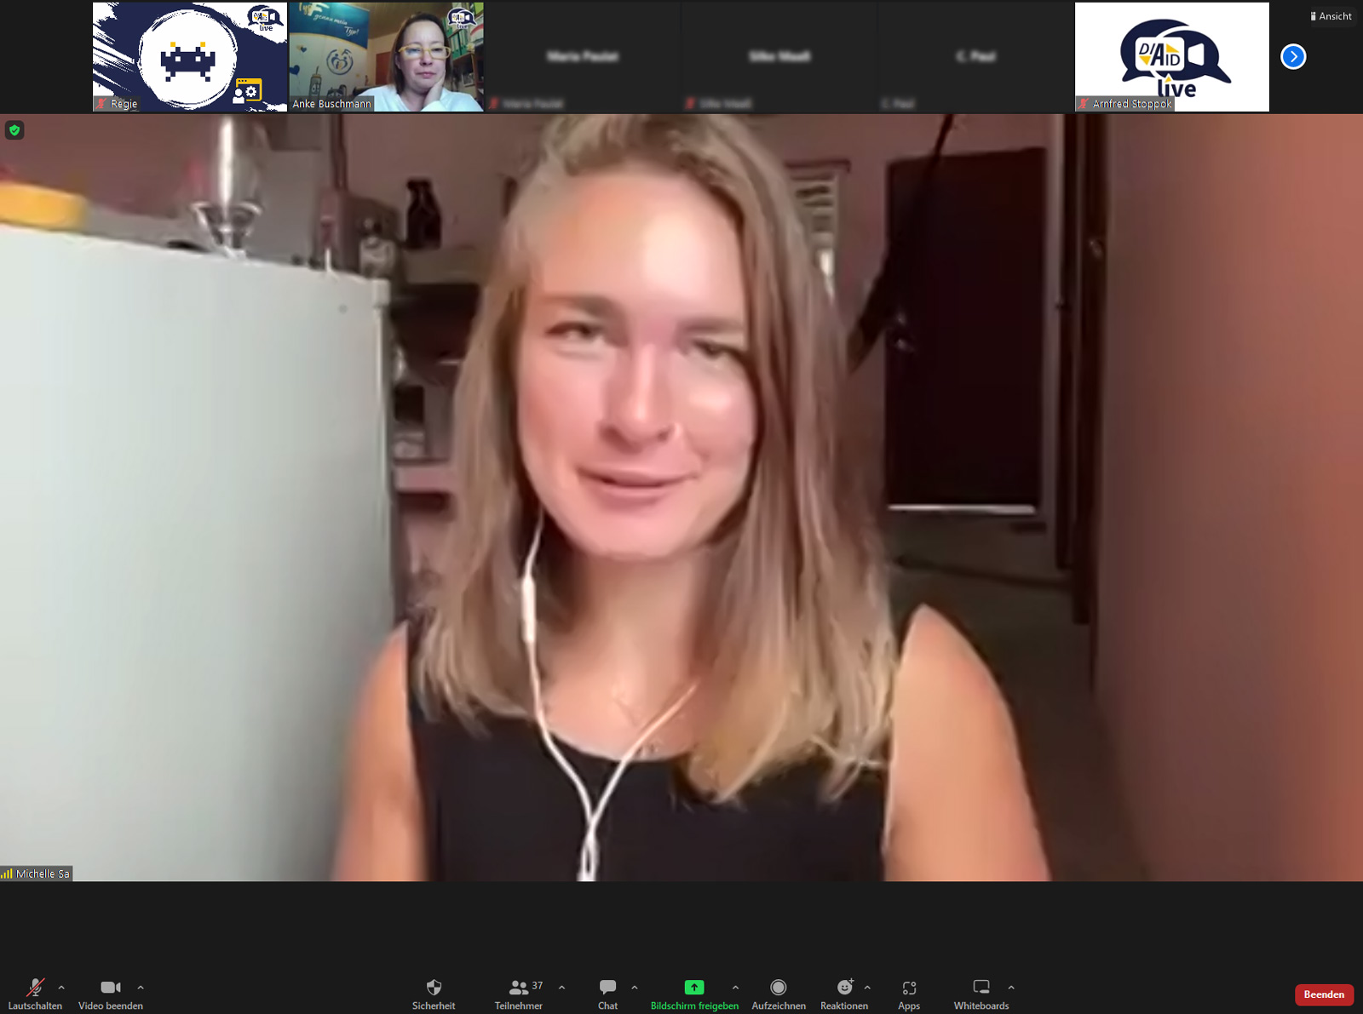Expand screen share options arrow
Viewport: 1363px width, 1014px height.
point(735,988)
